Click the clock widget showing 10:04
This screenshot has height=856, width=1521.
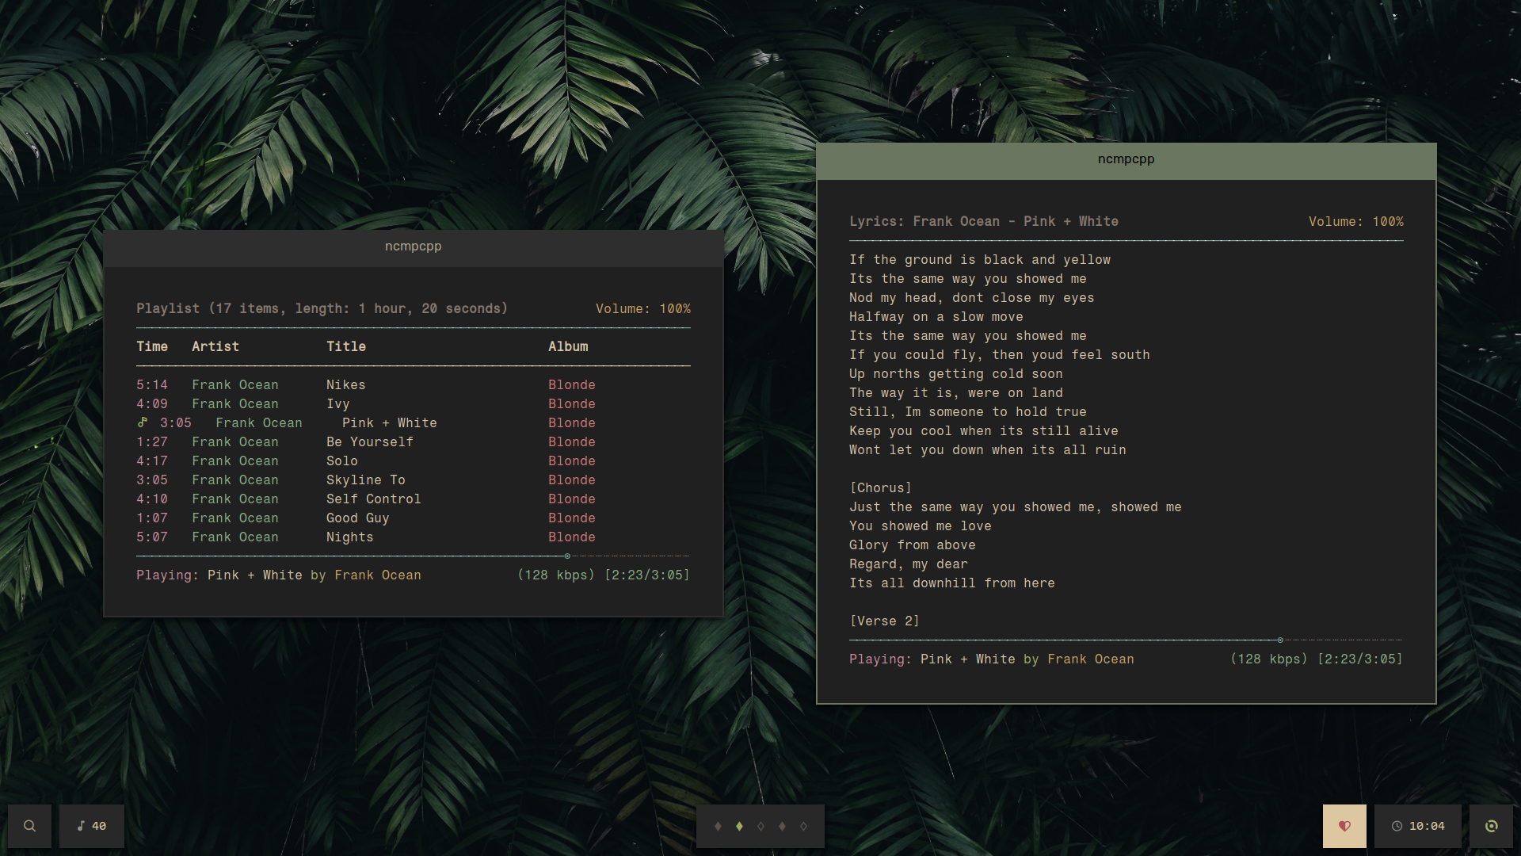coord(1418,826)
